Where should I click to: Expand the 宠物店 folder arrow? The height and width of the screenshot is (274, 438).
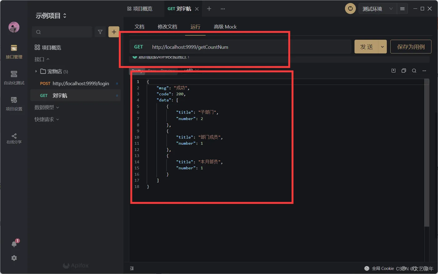click(36, 71)
